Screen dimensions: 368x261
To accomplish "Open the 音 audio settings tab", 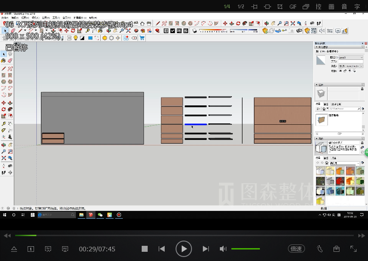I will (x=344, y=6).
